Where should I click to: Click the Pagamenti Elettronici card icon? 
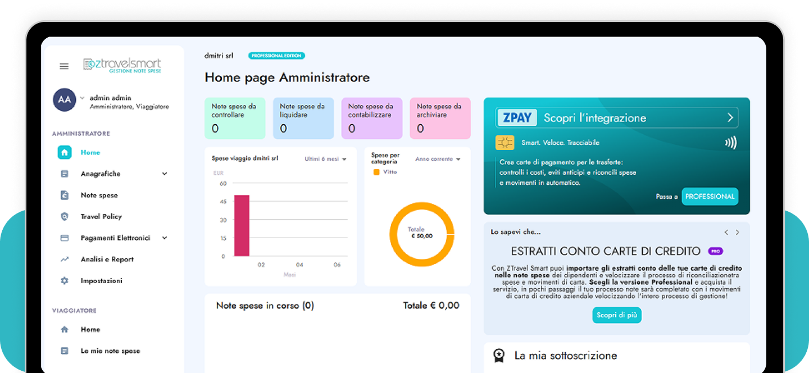(65, 238)
